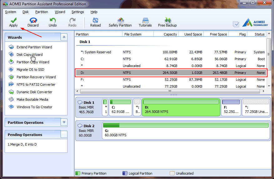Viewport: 274px width, 179px height.
Task: Select F: 52.25G block in disk map
Action: [231, 107]
